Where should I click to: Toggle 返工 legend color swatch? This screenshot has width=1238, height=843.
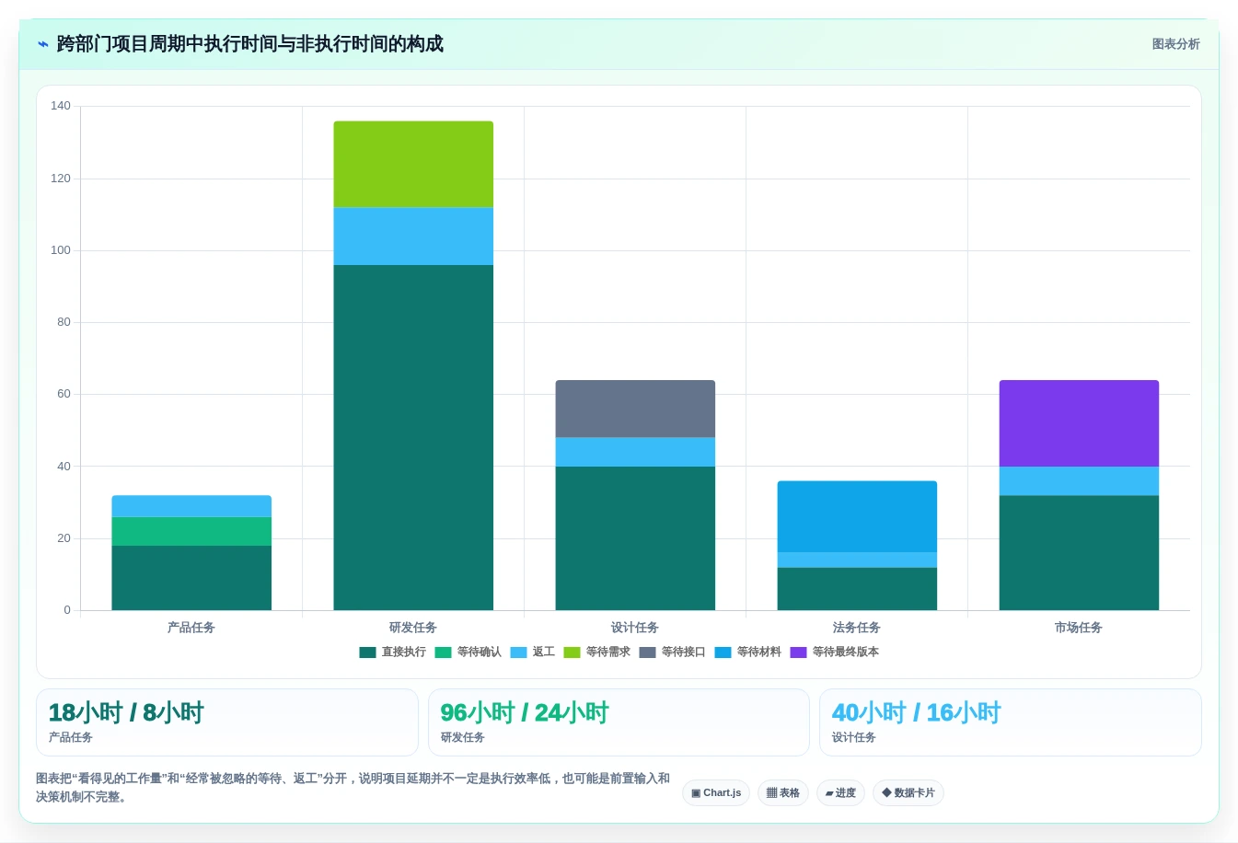(x=518, y=652)
